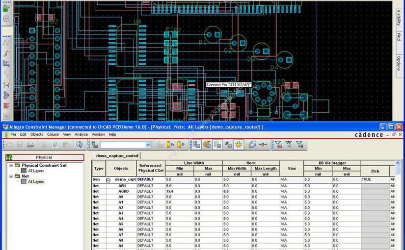
Task: Open the Column menu
Action: click(53, 134)
